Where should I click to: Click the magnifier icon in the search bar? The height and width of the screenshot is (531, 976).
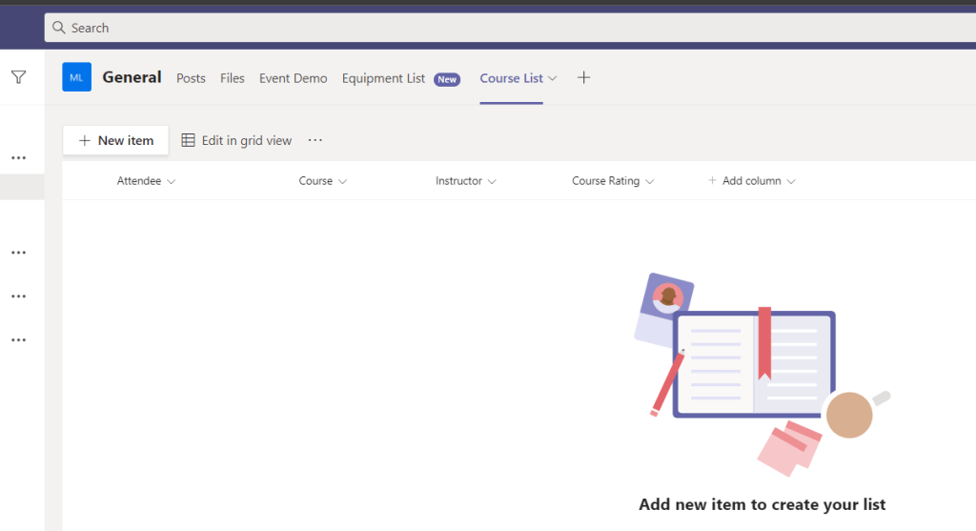(x=59, y=28)
